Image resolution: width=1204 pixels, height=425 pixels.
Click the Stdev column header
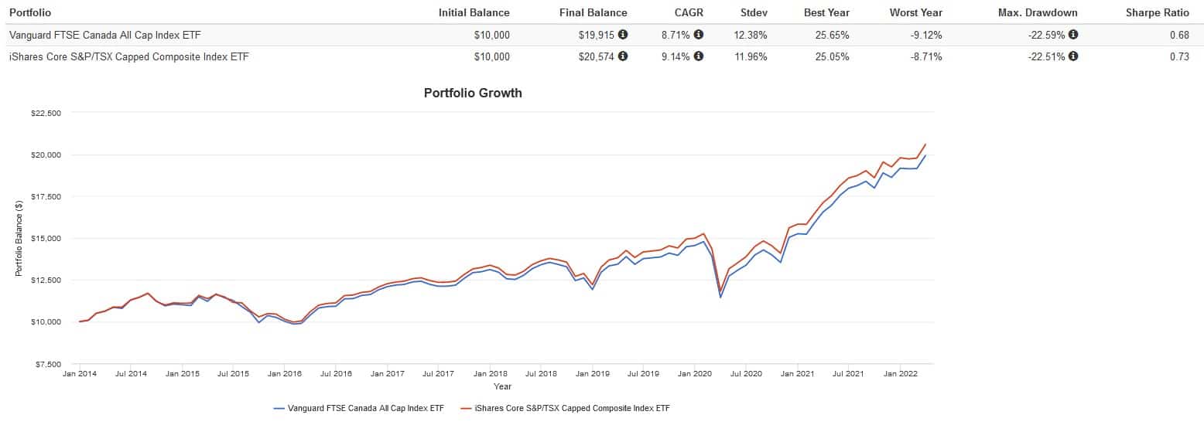tap(752, 12)
